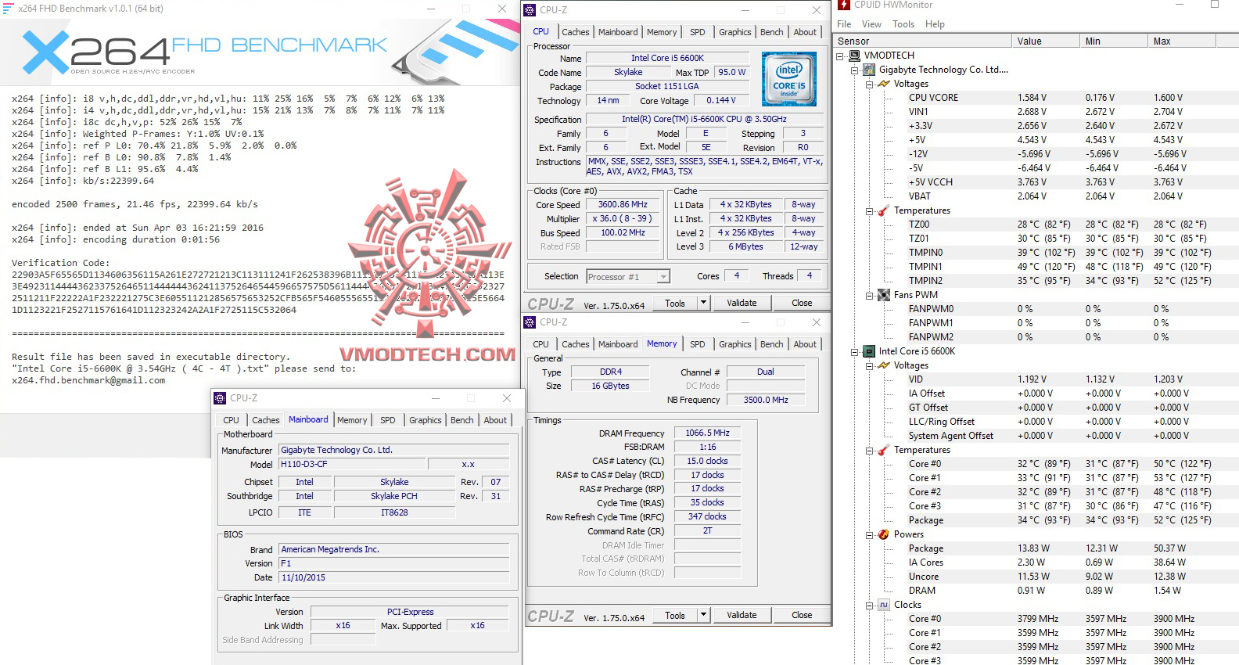Click the Voltages icon under Gigabyte Technology
The image size is (1239, 665).
click(x=884, y=84)
